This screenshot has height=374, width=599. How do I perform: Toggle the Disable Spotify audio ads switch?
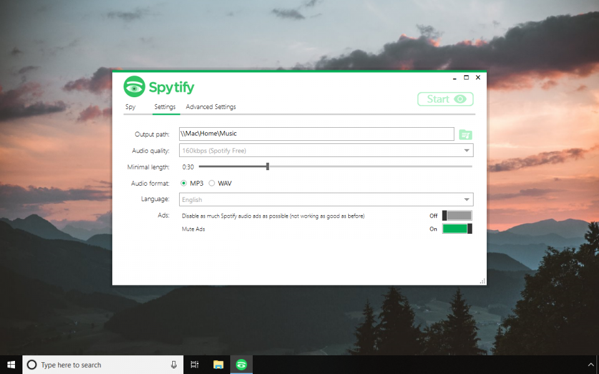457,216
